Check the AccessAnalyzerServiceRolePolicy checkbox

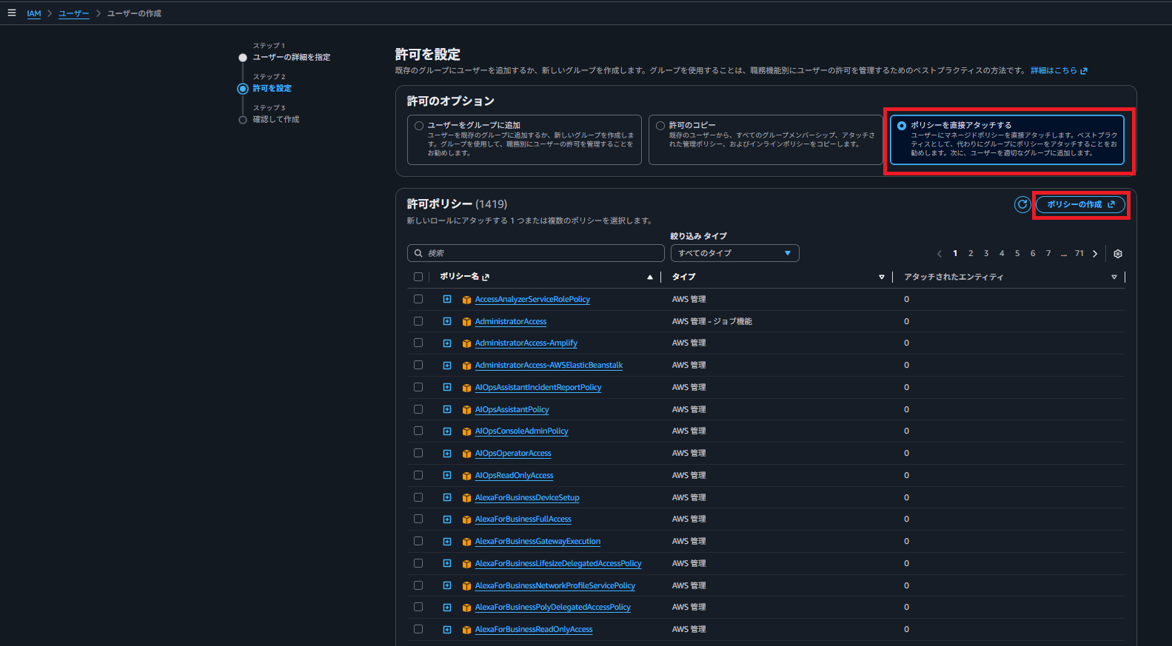(x=418, y=299)
